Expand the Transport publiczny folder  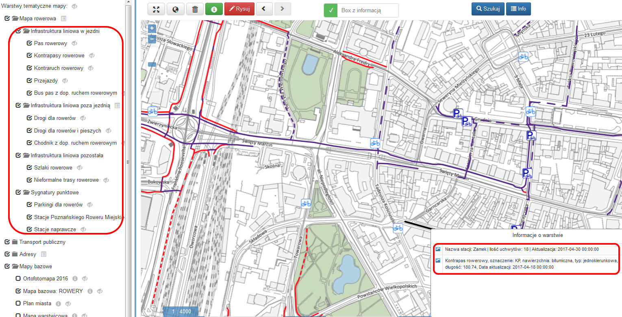(15, 242)
